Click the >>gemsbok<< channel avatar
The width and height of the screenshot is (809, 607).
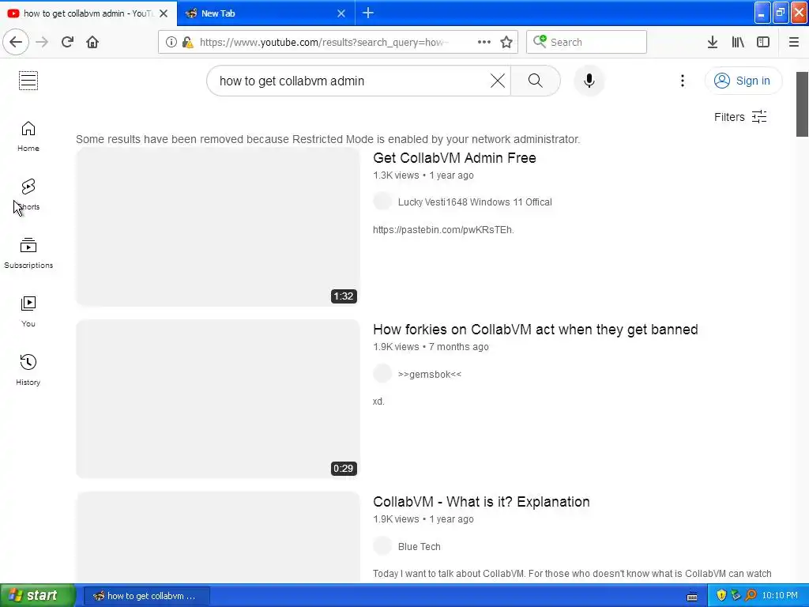click(382, 374)
